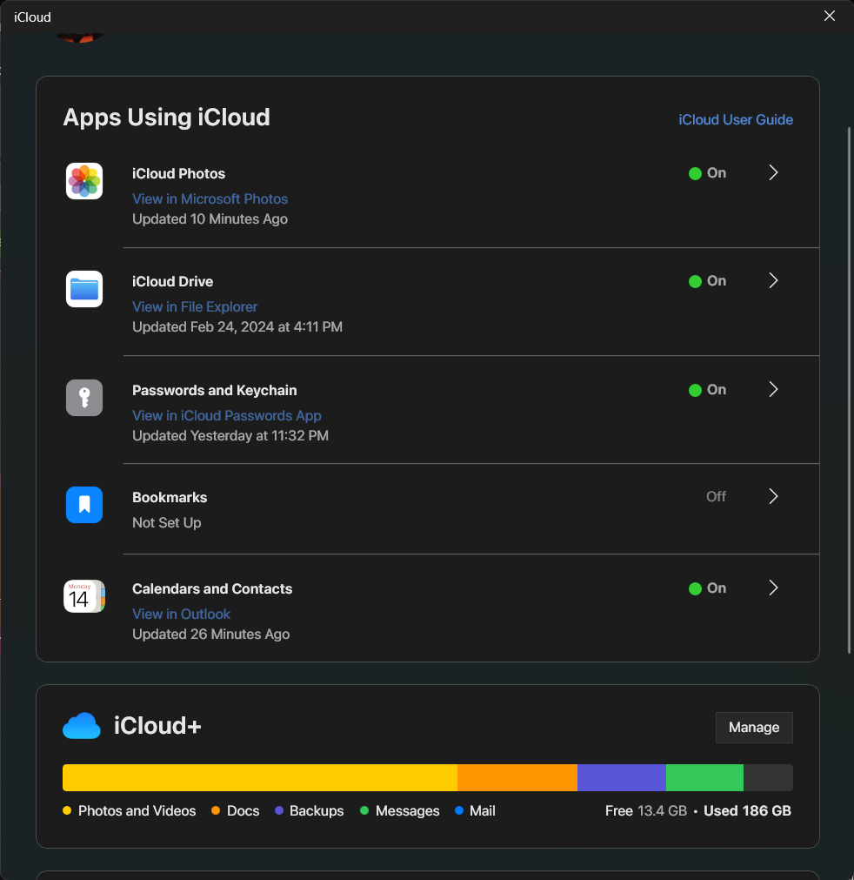
Task: Click 'Updated 10 Minutes Ago' text
Action: [210, 218]
